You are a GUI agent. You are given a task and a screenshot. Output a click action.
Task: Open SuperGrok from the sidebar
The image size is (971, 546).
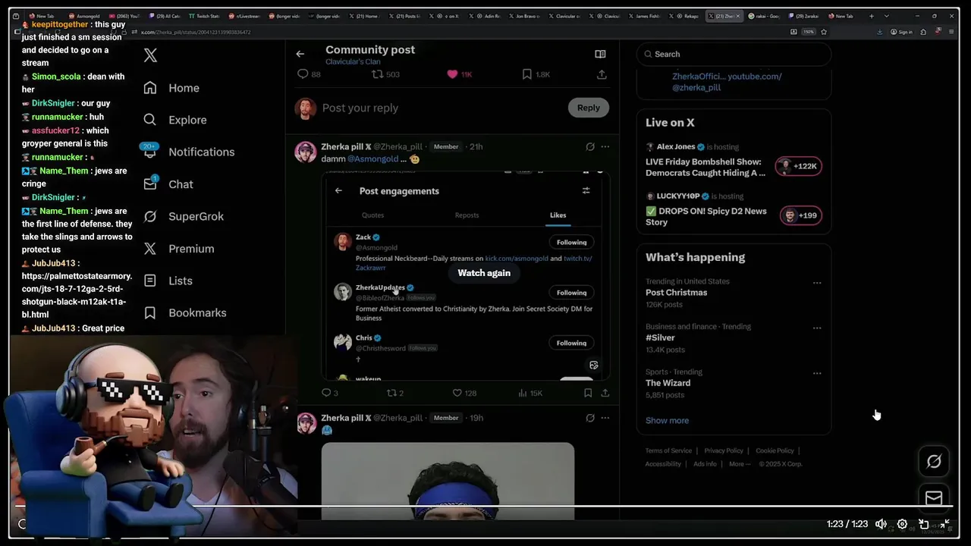(184, 216)
